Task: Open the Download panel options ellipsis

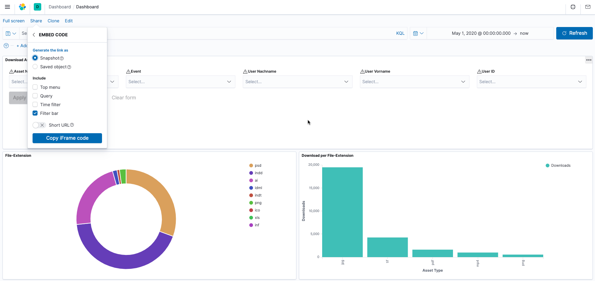Action: [x=588, y=60]
